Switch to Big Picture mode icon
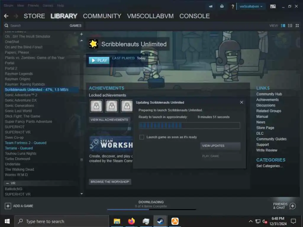 click(x=273, y=7)
